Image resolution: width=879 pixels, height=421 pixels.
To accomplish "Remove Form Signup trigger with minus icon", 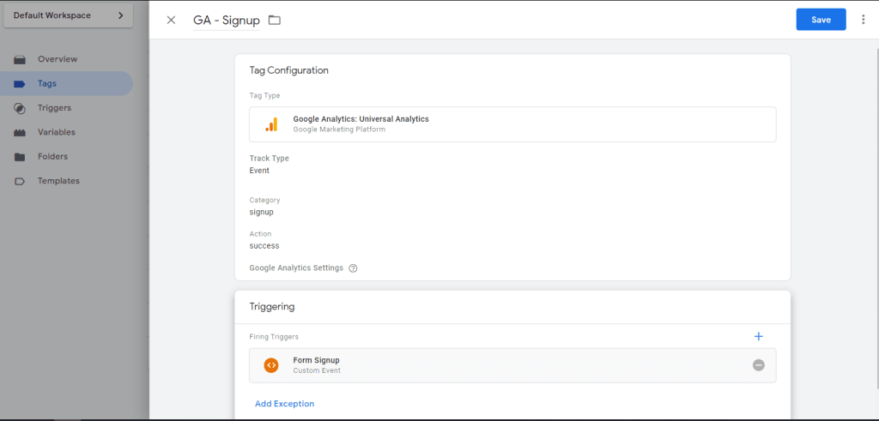I will pos(758,365).
